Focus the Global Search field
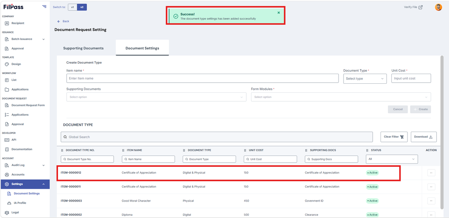The width and height of the screenshot is (449, 218). pos(217,137)
